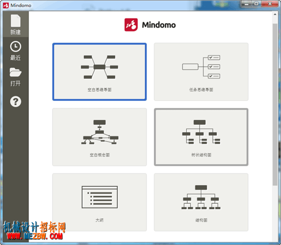This screenshot has height=245, width=281.
Task: Click the Mindomo logo in the header
Action: tap(150, 25)
